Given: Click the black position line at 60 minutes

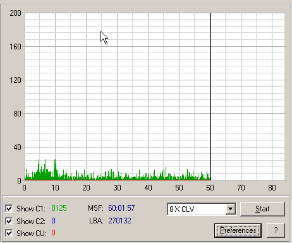Looking at the screenshot, I should point(210,96).
